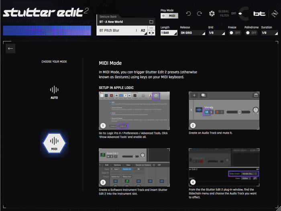Go to next gesture preset

coord(153,33)
